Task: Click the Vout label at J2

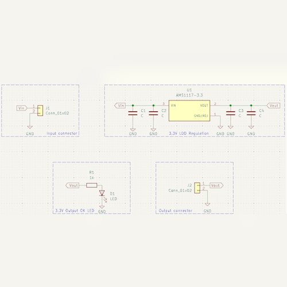Action: [x=216, y=185]
